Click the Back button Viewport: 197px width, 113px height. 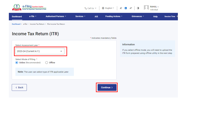[19, 88]
